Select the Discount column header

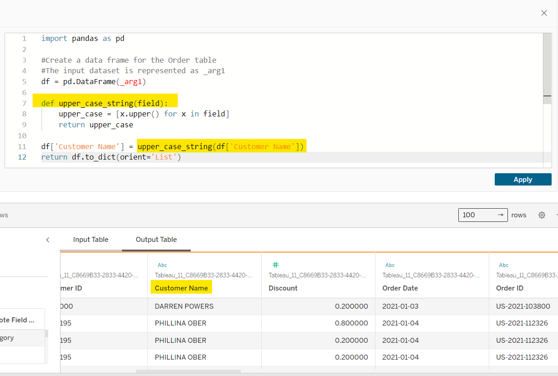pos(283,288)
